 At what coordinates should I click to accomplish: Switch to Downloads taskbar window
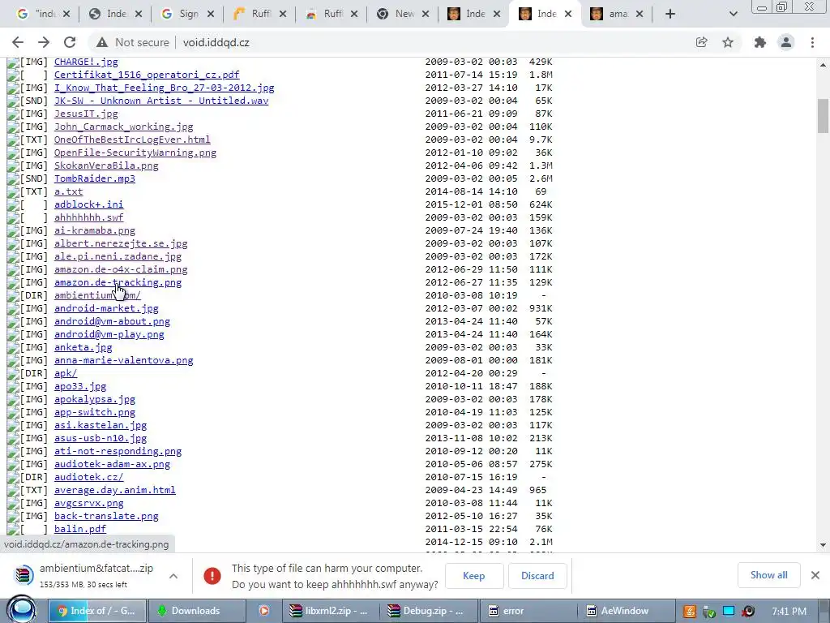[196, 611]
